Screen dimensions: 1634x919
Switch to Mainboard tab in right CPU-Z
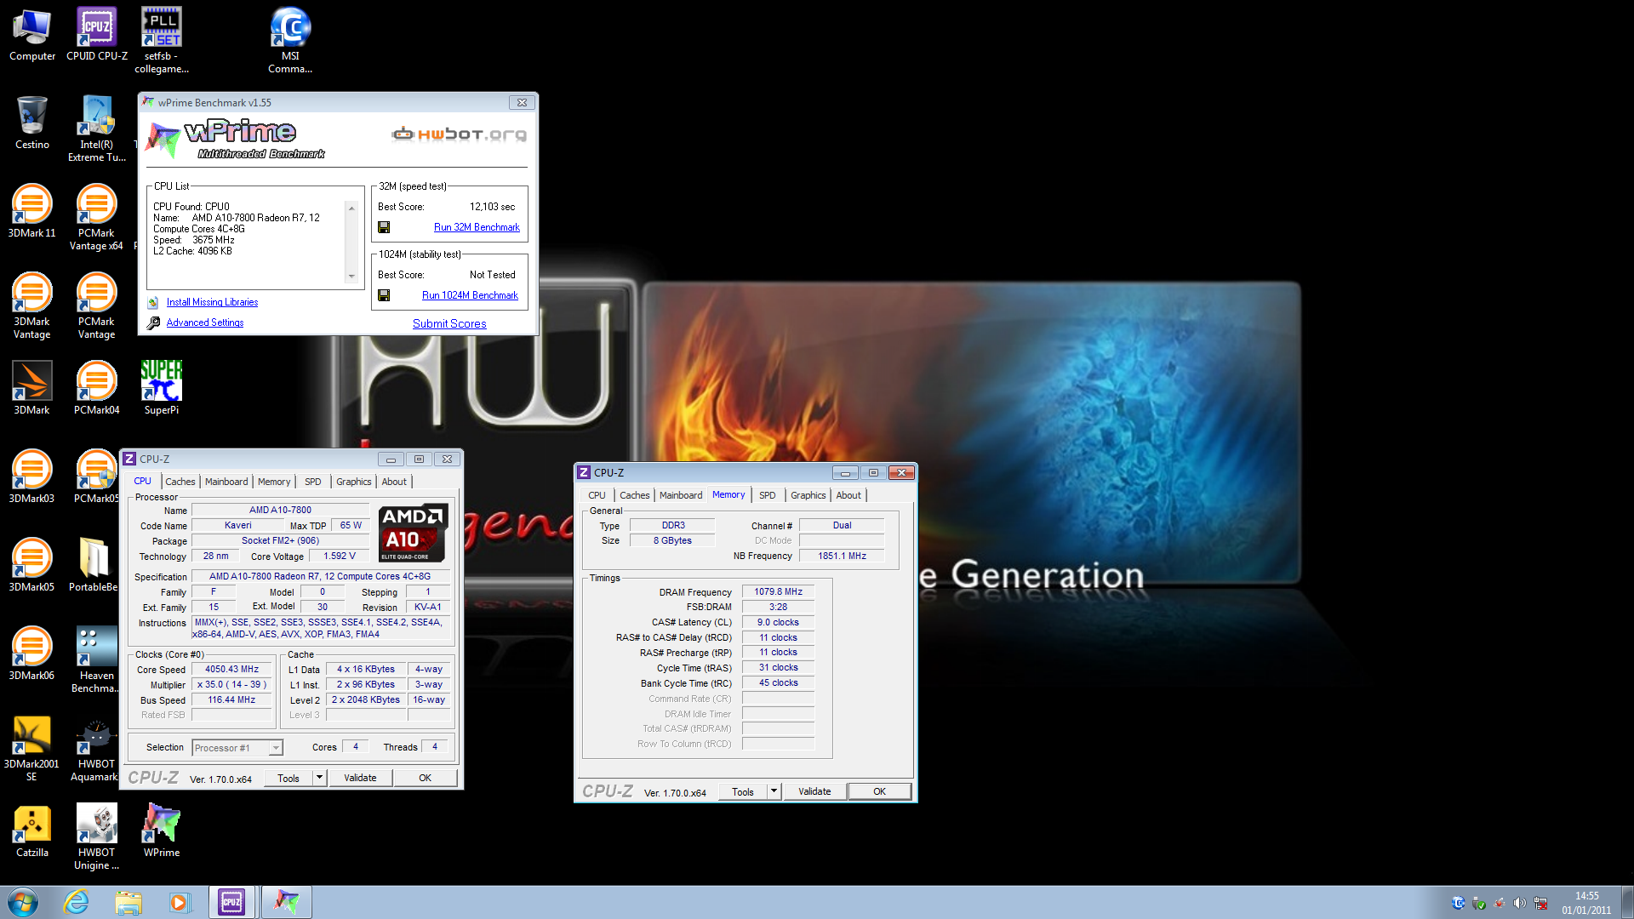[x=681, y=495]
